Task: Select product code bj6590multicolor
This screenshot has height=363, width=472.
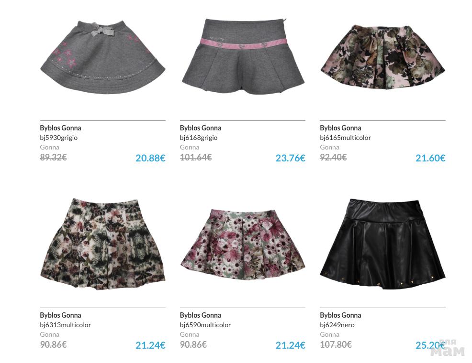Action: [x=205, y=325]
